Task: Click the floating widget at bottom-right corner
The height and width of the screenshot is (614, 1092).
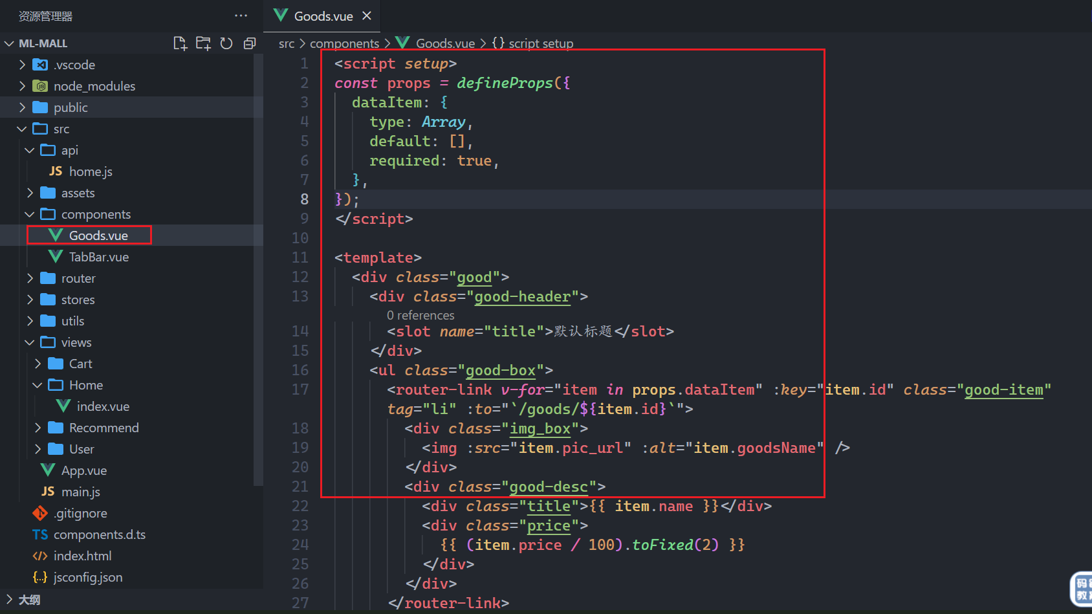Action: pyautogui.click(x=1081, y=589)
